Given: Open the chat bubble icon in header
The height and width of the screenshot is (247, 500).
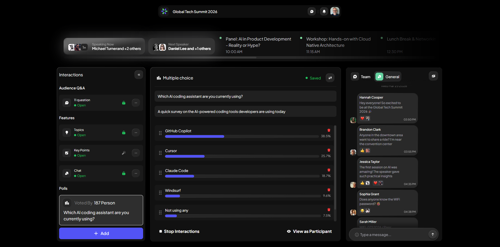Looking at the screenshot, I should [312, 12].
